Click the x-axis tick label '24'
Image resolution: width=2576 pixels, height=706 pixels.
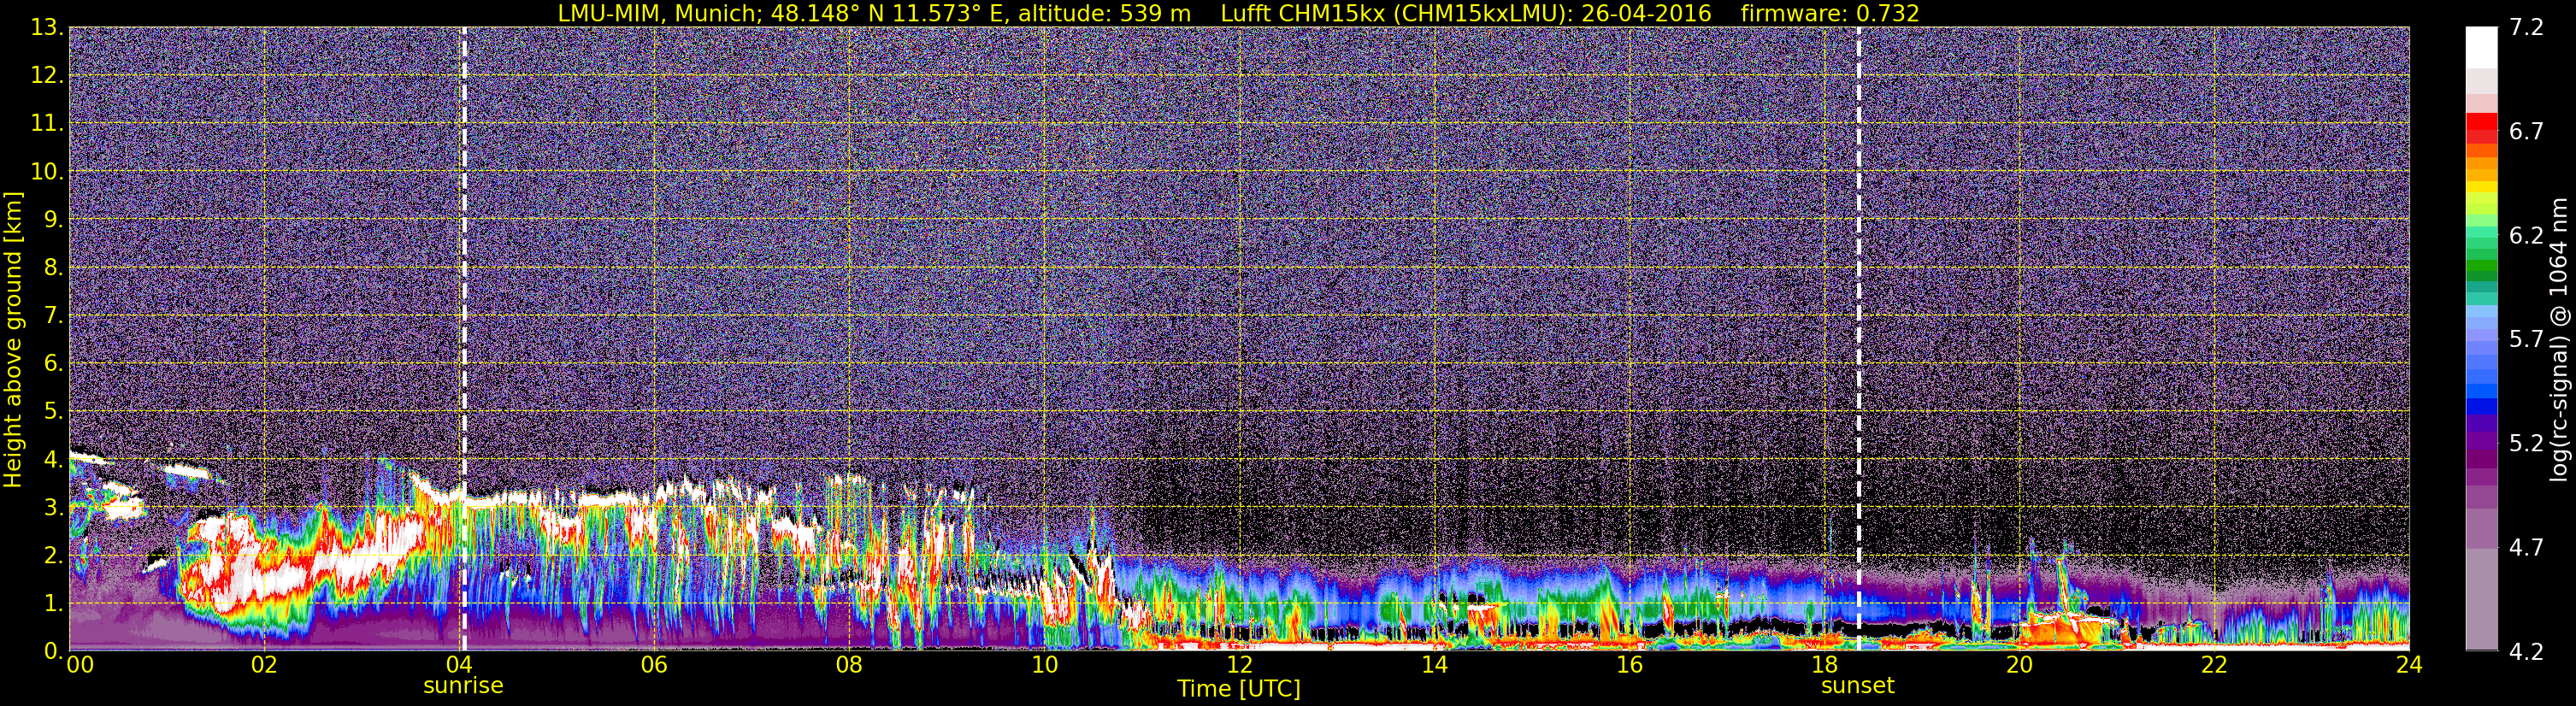pyautogui.click(x=2409, y=665)
